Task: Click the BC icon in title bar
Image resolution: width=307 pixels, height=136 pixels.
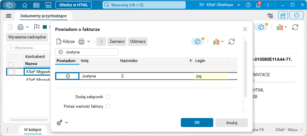Action: tap(48, 5)
